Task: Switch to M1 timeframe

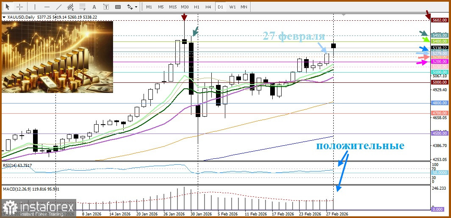Action: pyautogui.click(x=149, y=7)
